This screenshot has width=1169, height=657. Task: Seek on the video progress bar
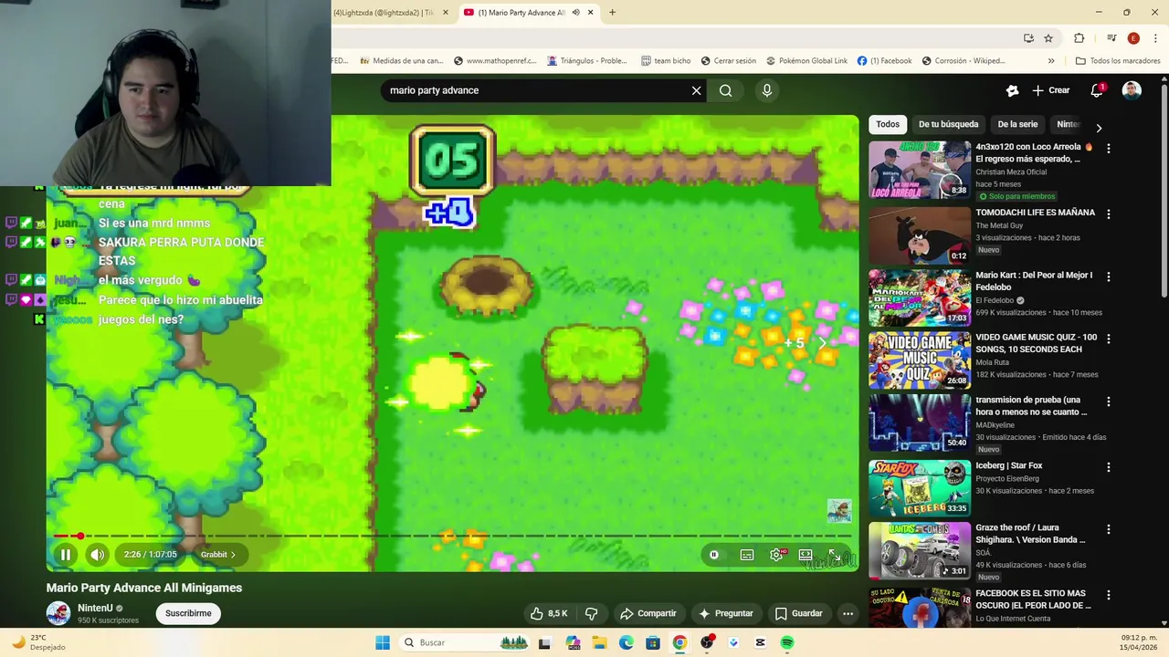(452, 536)
